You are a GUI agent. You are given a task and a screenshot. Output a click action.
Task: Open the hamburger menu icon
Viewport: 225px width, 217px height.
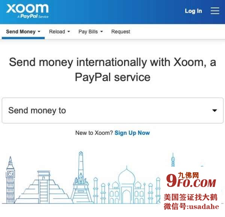215,11
